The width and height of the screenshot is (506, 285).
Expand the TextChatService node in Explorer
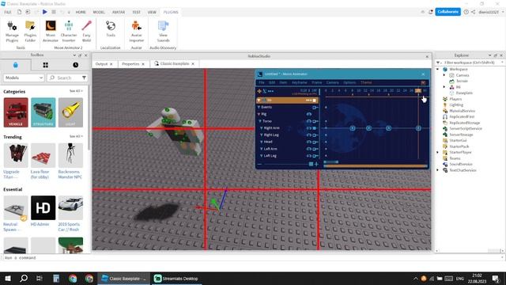pos(438,170)
